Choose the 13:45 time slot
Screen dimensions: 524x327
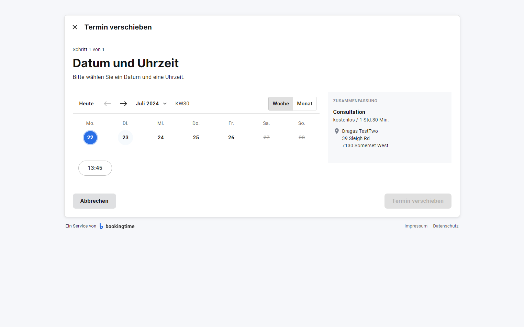pyautogui.click(x=95, y=168)
